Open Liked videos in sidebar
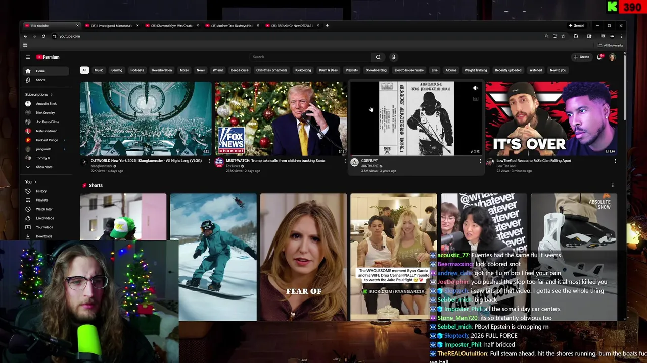 click(45, 218)
